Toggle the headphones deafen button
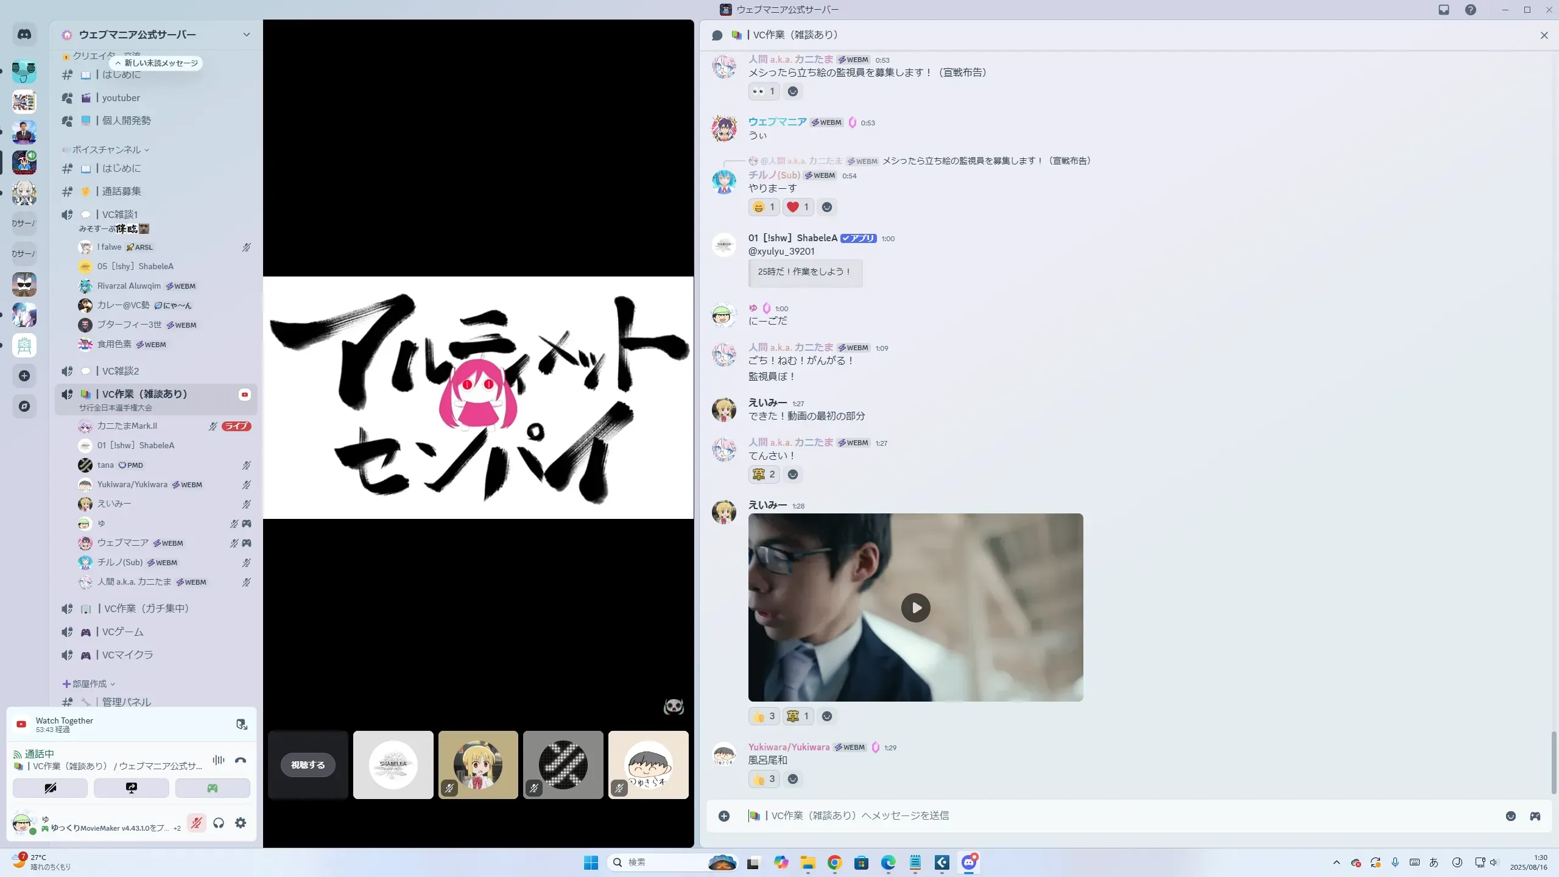This screenshot has width=1559, height=877. click(219, 823)
